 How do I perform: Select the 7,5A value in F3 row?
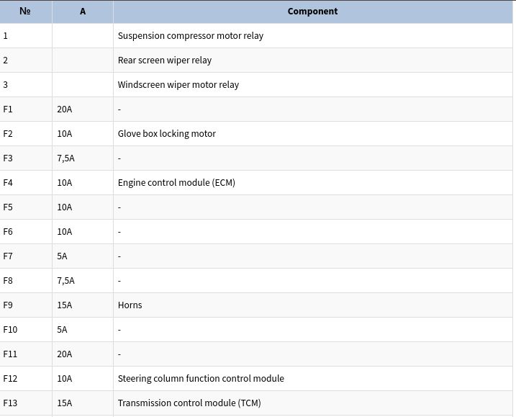[65, 158]
